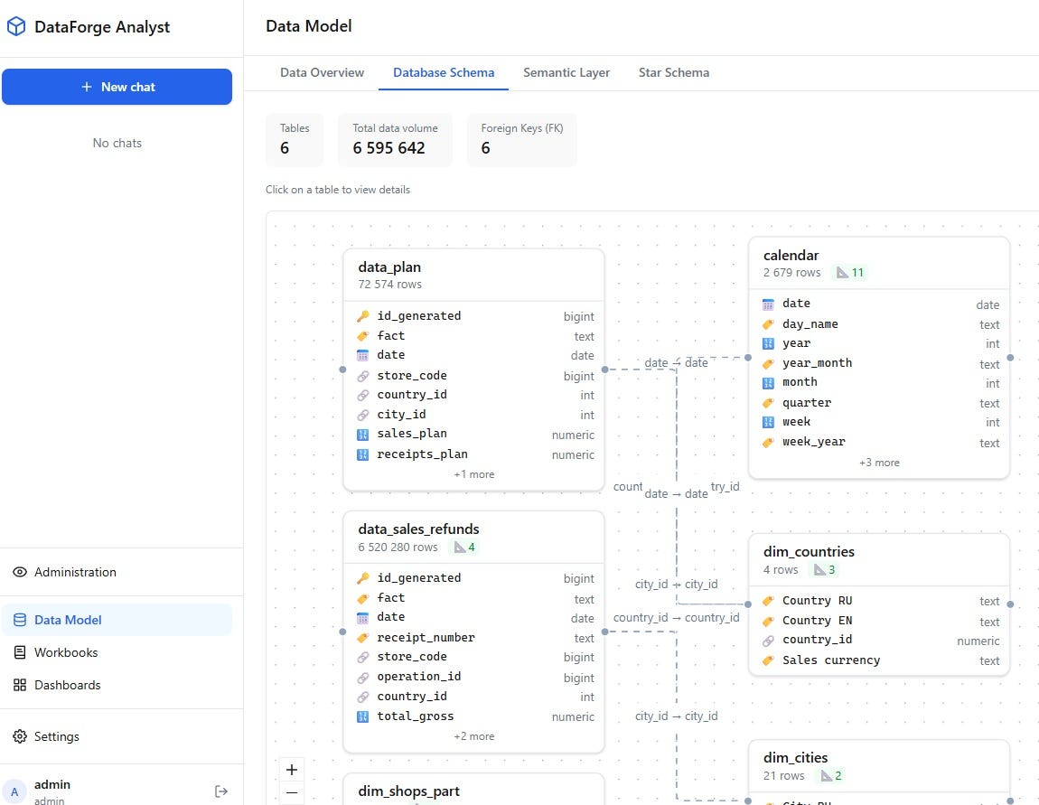Image resolution: width=1039 pixels, height=805 pixels.
Task: Click tag icon beside Sales currency
Action: (x=768, y=660)
